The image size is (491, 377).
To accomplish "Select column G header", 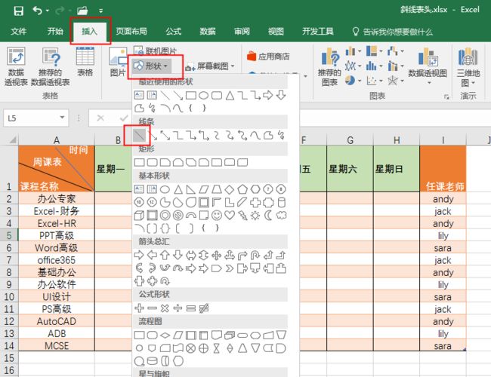I will click(x=350, y=140).
